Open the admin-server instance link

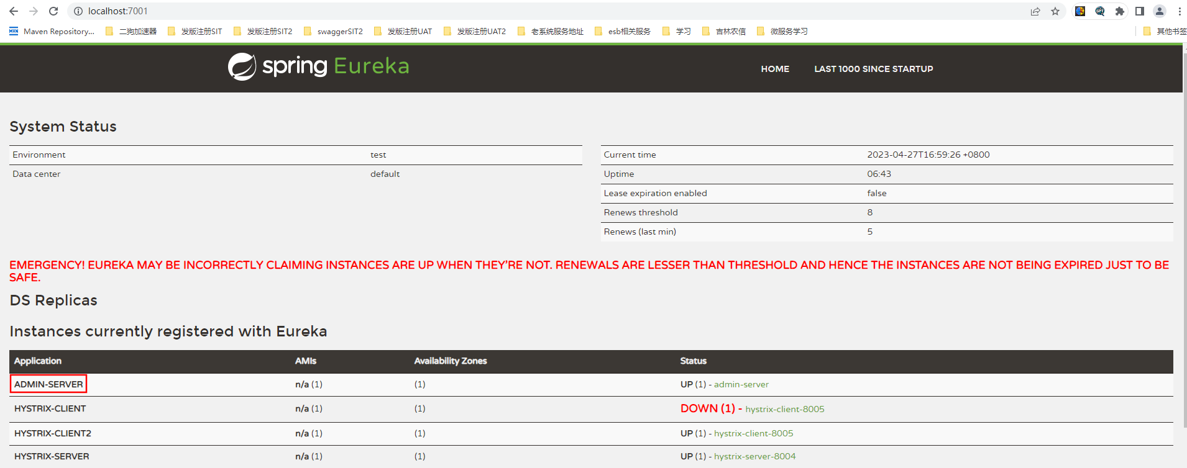pyautogui.click(x=741, y=385)
